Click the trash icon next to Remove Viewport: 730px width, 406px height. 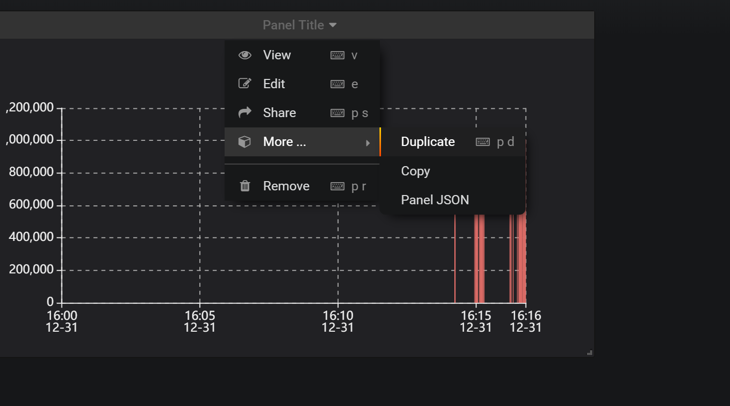[x=245, y=185]
